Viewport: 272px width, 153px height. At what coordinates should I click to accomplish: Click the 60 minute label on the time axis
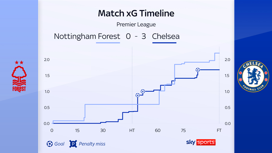point(157,131)
